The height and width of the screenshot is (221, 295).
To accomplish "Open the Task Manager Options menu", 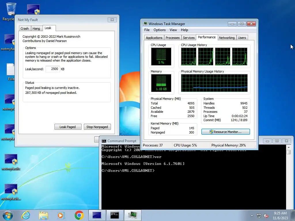I will tap(160, 30).
